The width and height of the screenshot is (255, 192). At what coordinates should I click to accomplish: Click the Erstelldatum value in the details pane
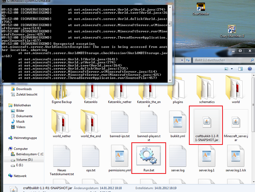coord(165,188)
